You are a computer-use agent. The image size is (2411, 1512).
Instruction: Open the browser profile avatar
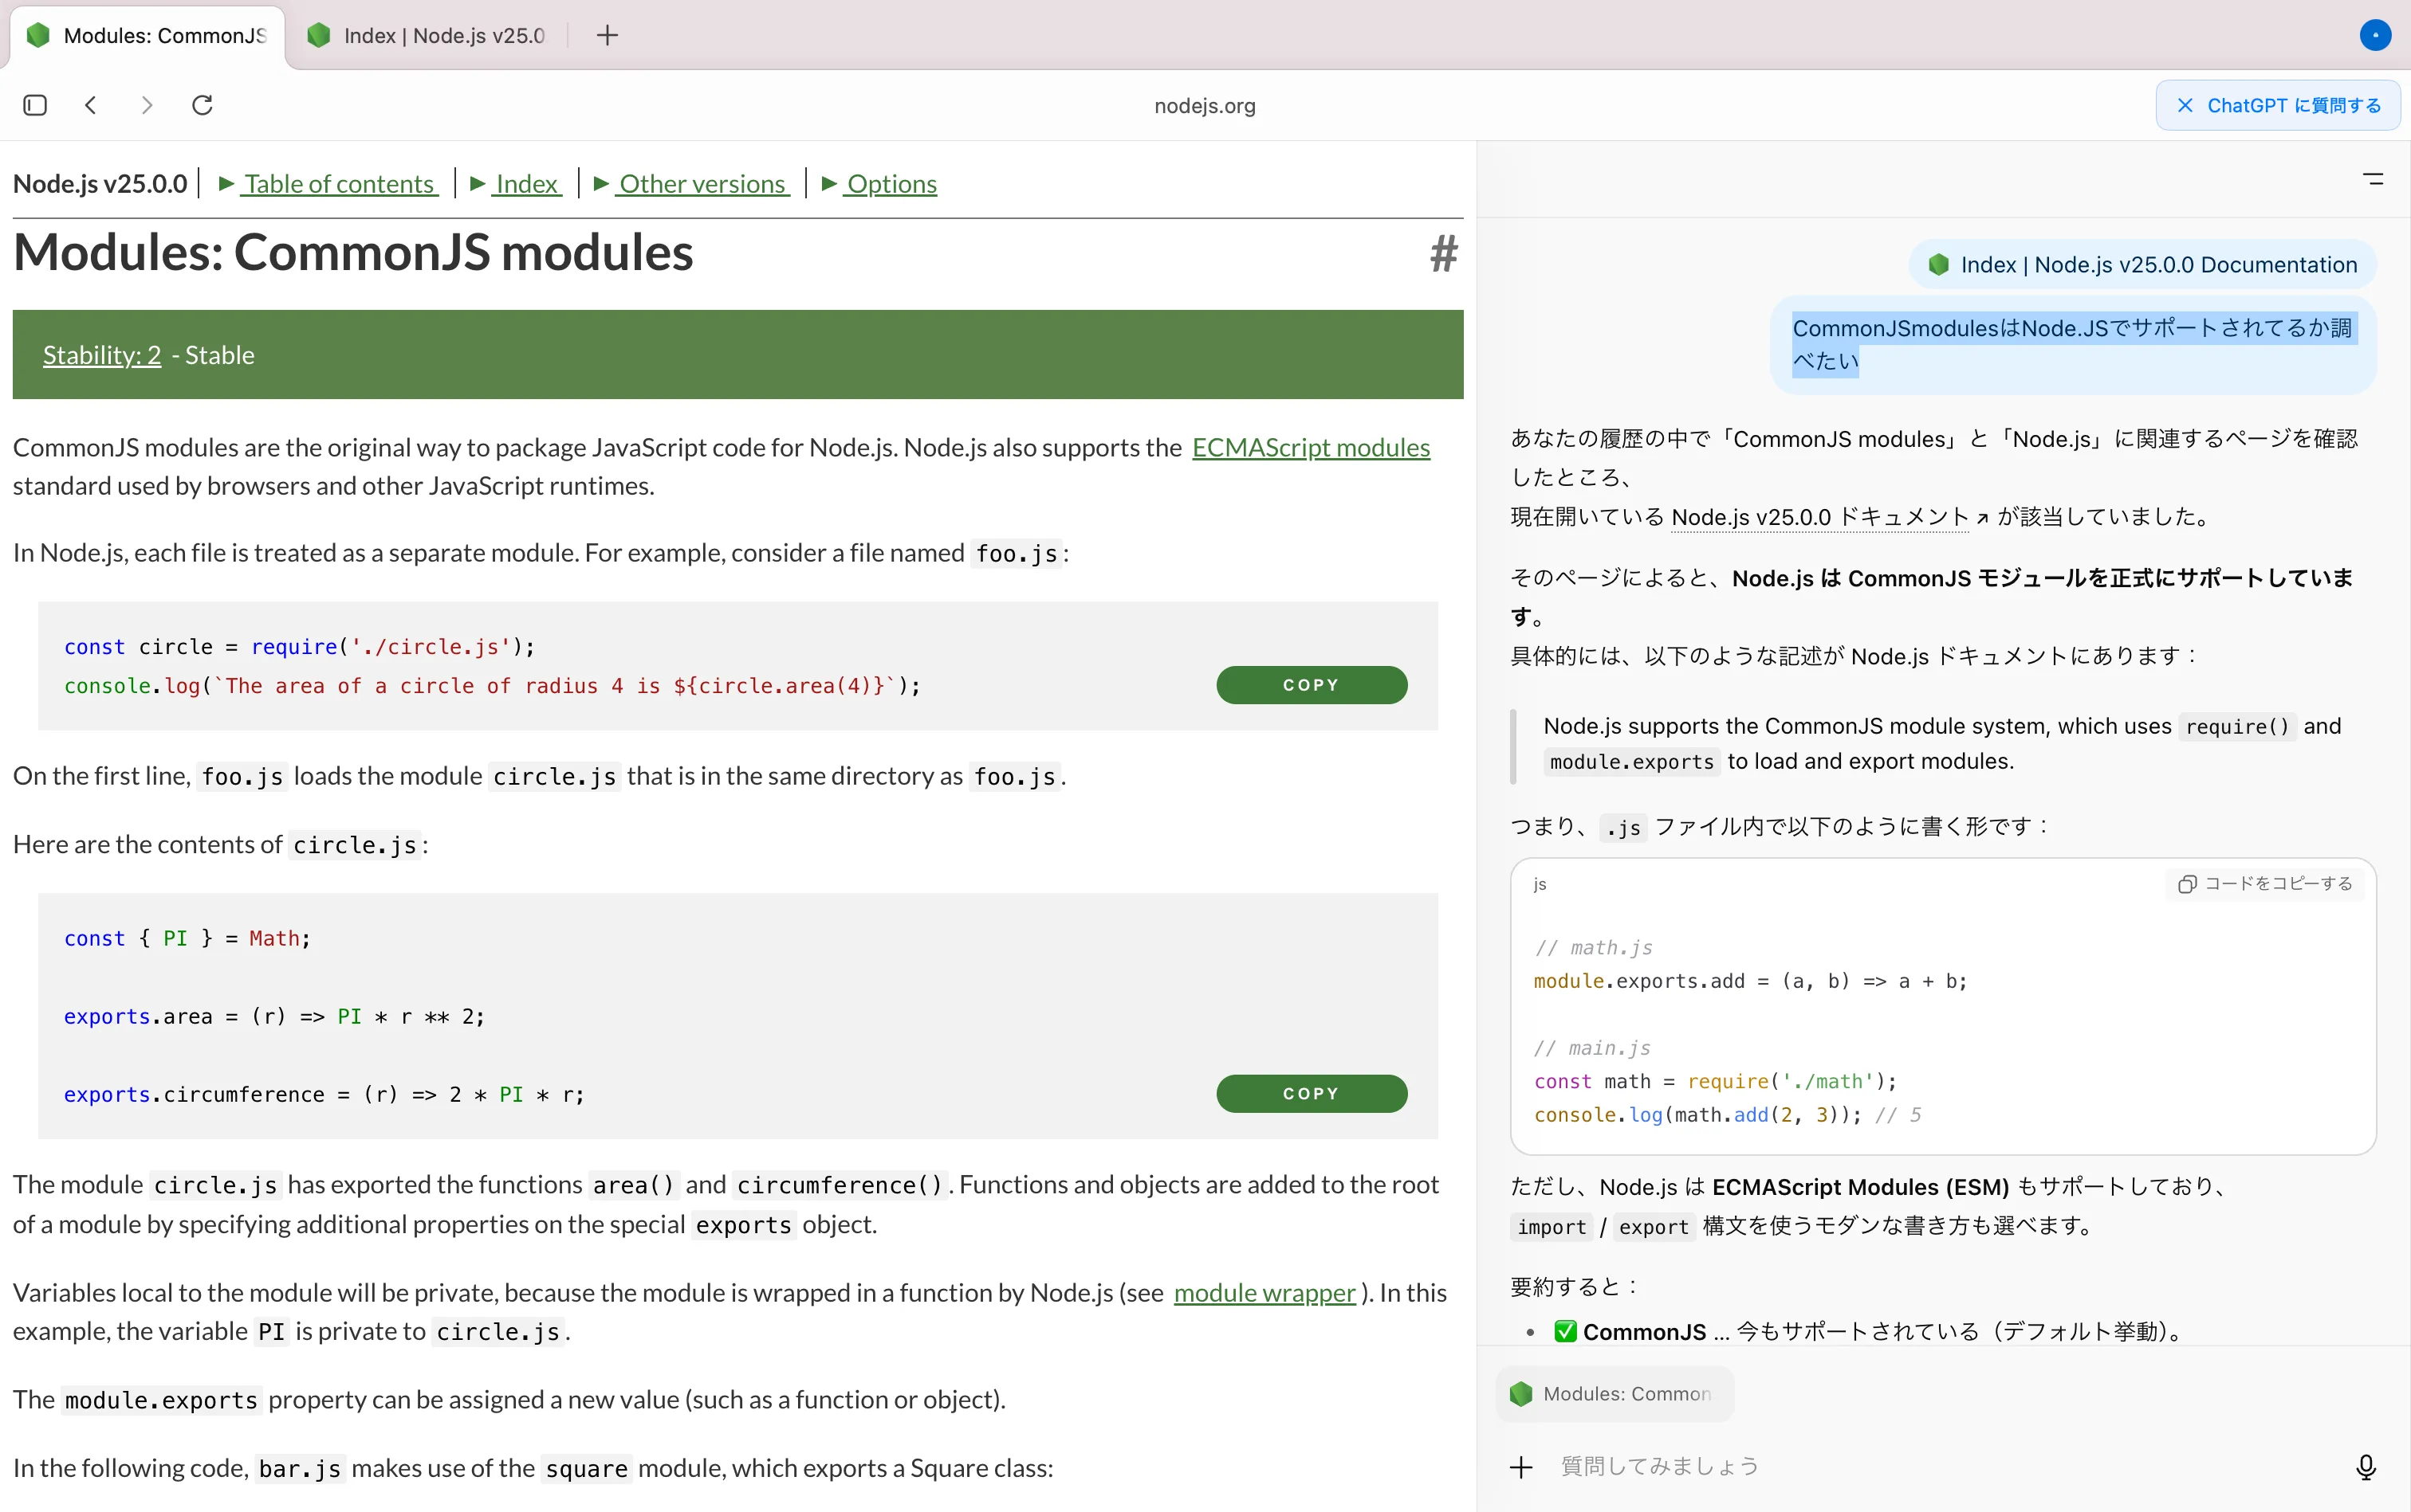click(x=2375, y=35)
